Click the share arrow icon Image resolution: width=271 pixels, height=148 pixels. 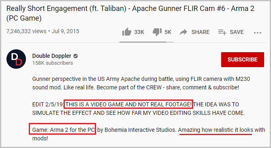183,32
